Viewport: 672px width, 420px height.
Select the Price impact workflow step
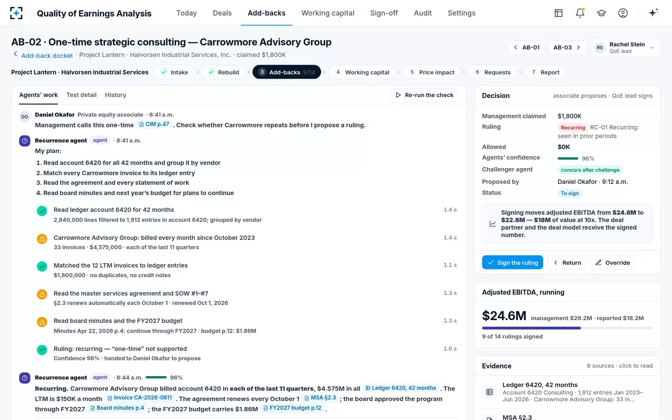coord(432,72)
